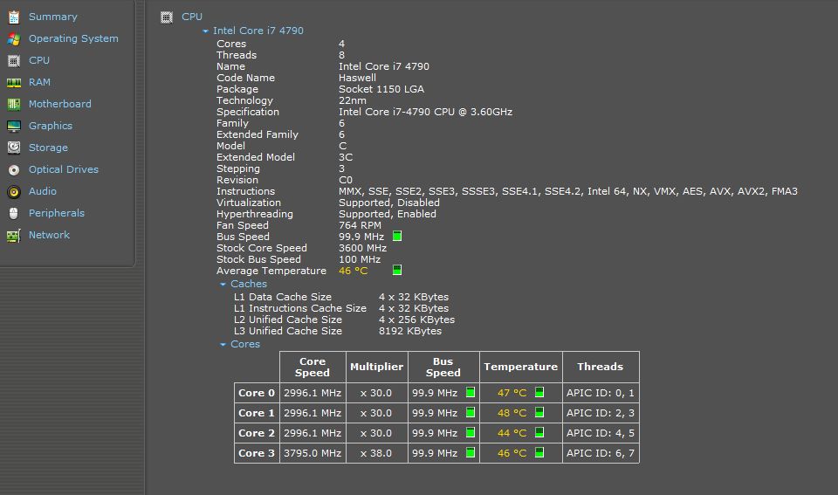Click the Optical Drives disc icon
This screenshot has width=838, height=495.
(x=14, y=170)
